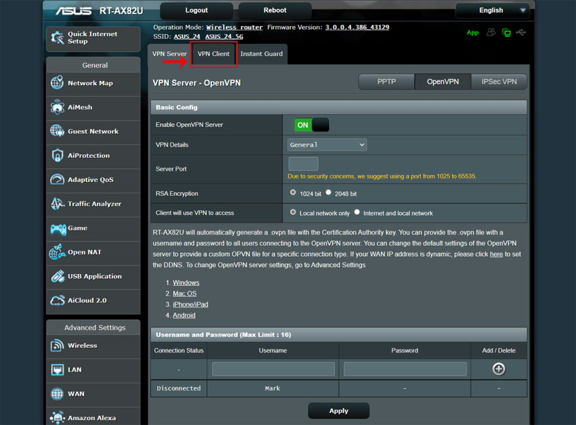Click the Apply button
576x425 pixels.
pyautogui.click(x=338, y=410)
